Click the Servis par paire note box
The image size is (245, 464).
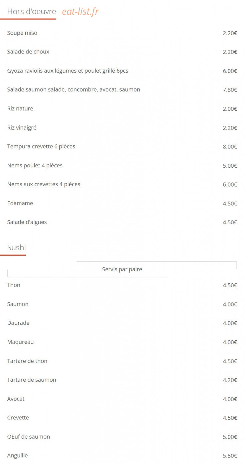click(x=122, y=269)
